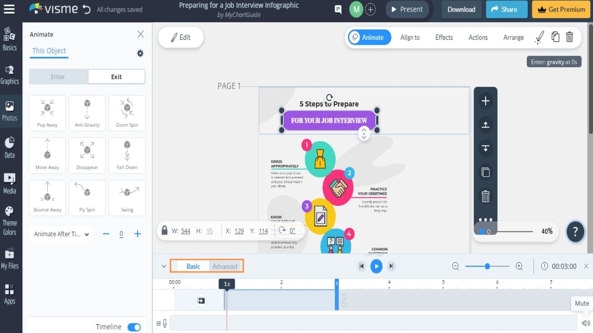The width and height of the screenshot is (593, 333).
Task: Delete object with toolbar trash icon
Action: pyautogui.click(x=570, y=37)
